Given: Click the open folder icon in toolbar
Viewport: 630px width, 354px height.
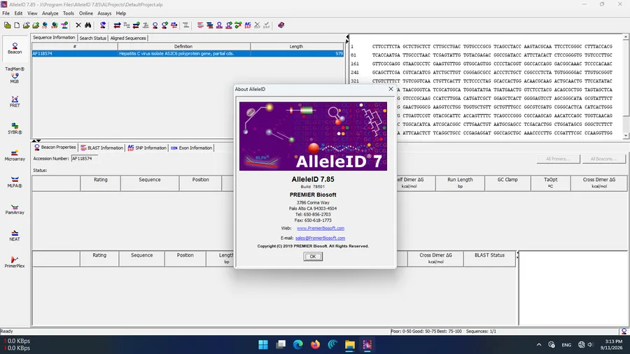Looking at the screenshot, I should tap(26, 25).
